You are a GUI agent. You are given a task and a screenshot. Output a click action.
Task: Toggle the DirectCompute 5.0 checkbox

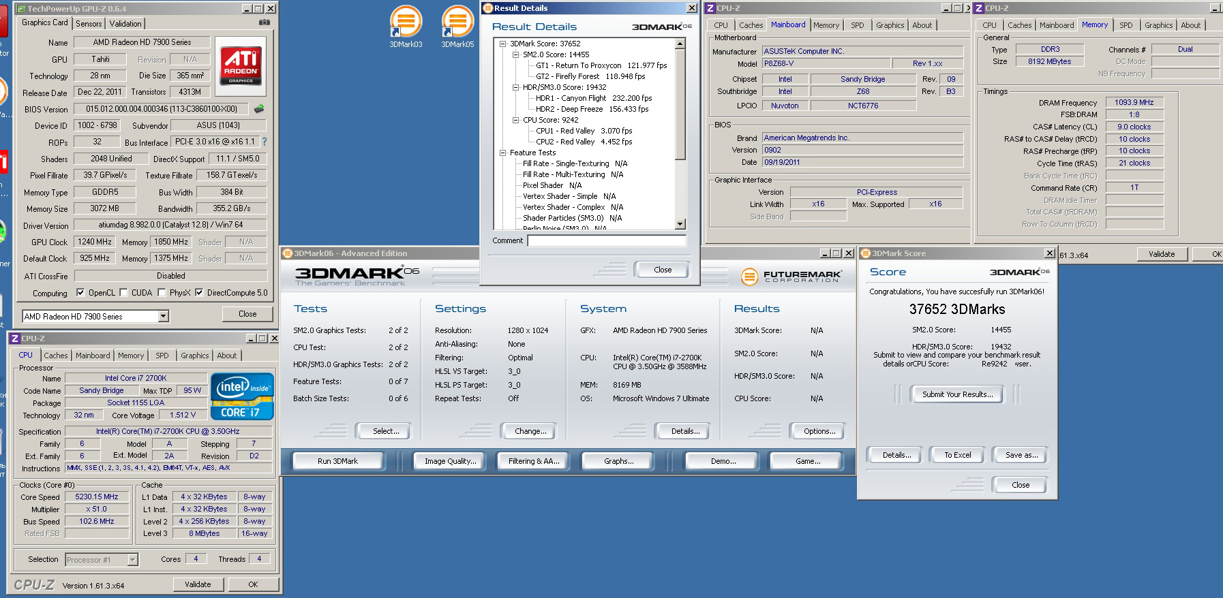199,293
